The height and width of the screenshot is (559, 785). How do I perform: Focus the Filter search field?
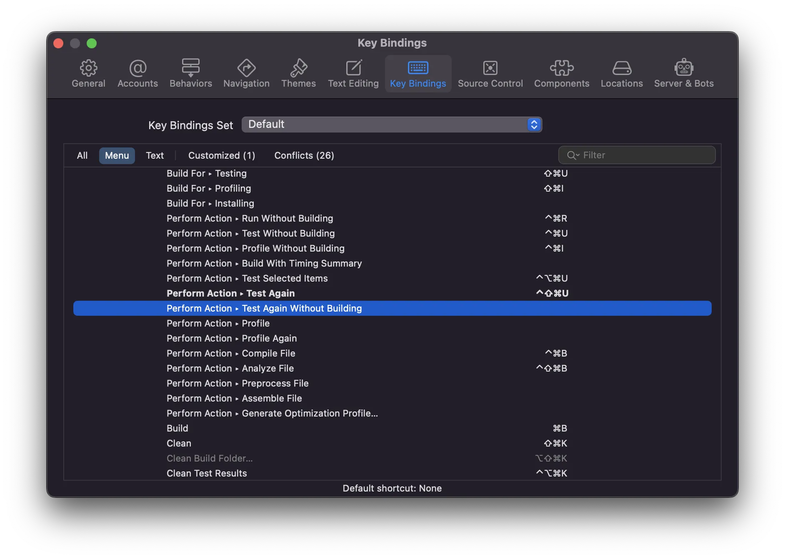coord(637,155)
